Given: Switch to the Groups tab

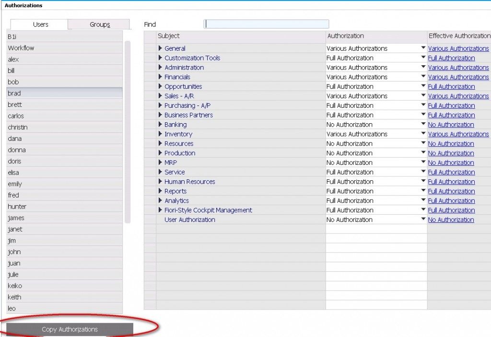Looking at the screenshot, I should tap(99, 24).
